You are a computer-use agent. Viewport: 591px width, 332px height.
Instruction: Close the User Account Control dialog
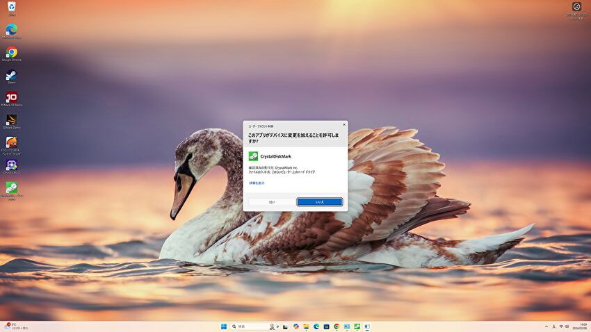pyautogui.click(x=343, y=125)
